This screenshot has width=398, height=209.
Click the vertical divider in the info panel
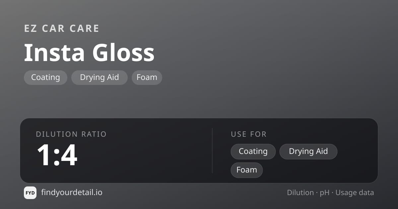pyautogui.click(x=212, y=151)
